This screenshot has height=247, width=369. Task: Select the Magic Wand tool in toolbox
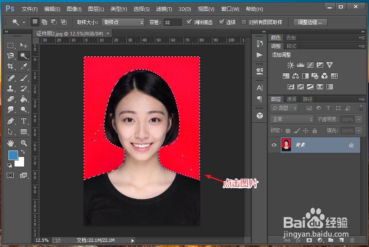point(23,56)
